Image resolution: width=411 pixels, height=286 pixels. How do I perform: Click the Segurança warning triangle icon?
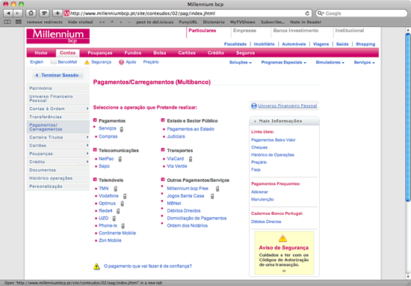click(x=87, y=62)
